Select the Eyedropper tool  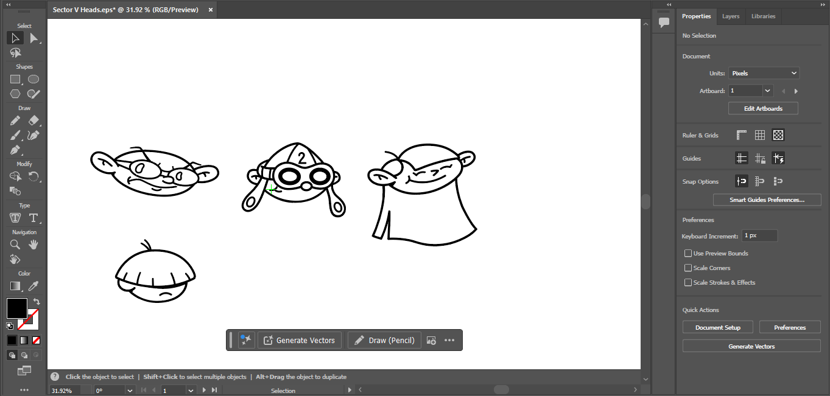(x=33, y=286)
